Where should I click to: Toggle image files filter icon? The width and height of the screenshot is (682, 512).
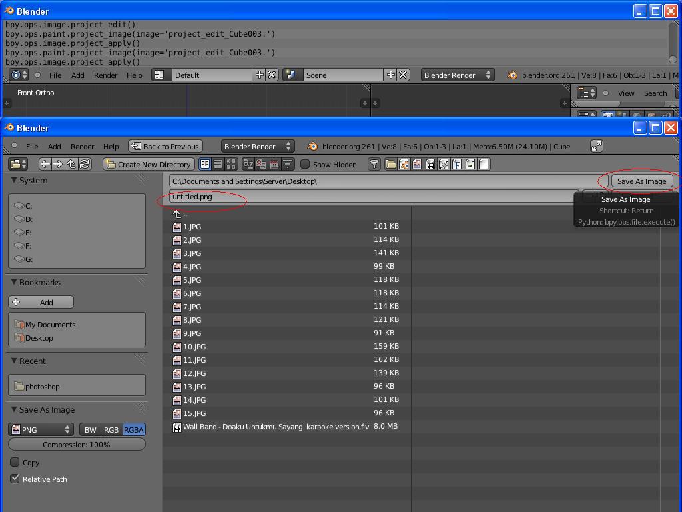(417, 164)
